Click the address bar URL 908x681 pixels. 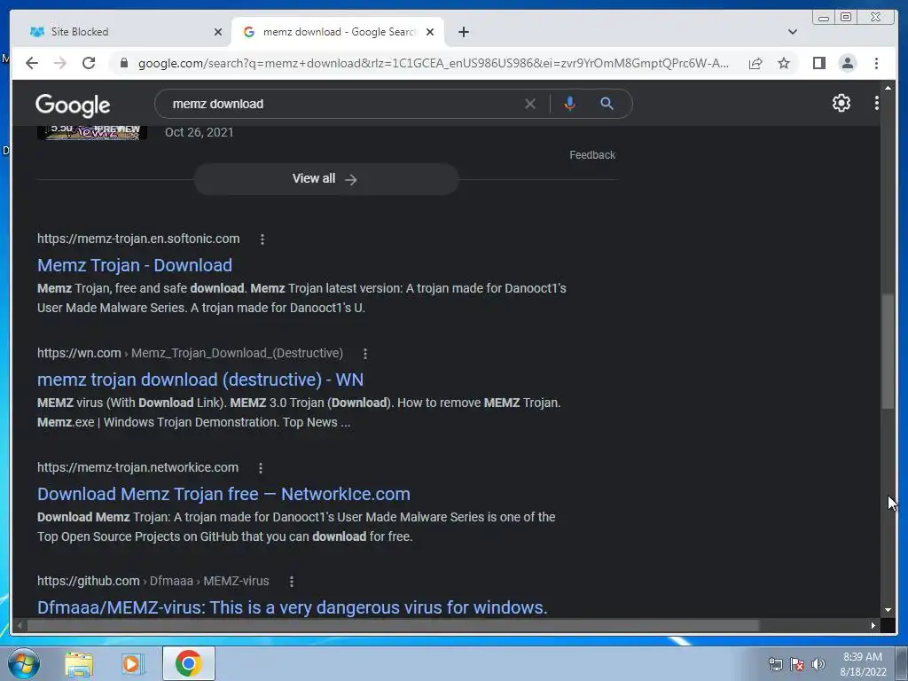pos(433,63)
